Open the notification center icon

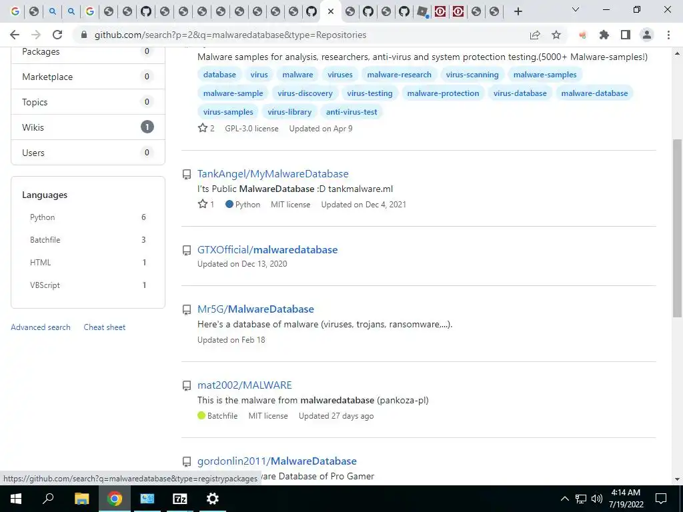pyautogui.click(x=661, y=499)
